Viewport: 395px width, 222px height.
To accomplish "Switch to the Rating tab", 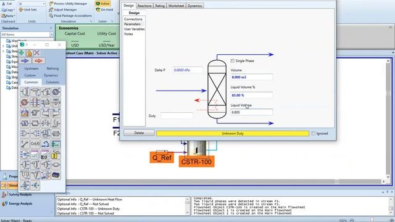I will pyautogui.click(x=160, y=6).
